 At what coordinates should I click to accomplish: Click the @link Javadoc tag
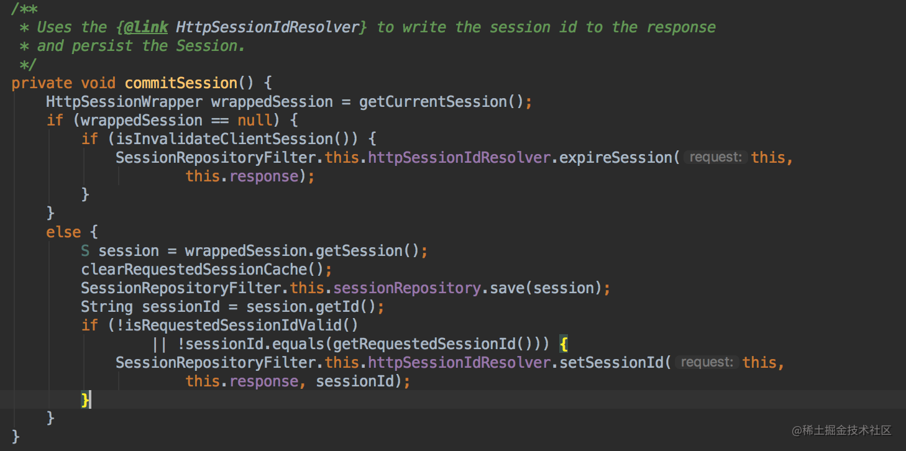click(146, 27)
